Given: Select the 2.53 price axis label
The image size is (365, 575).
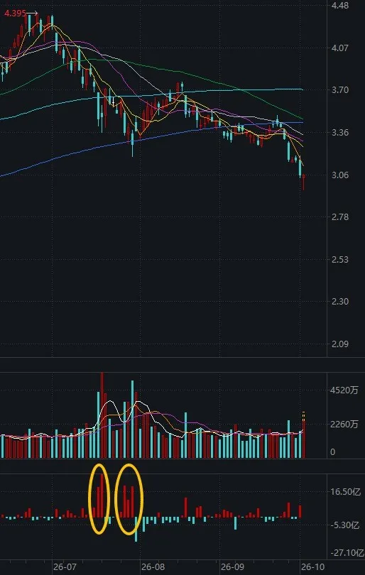Looking at the screenshot, I should click(x=339, y=260).
